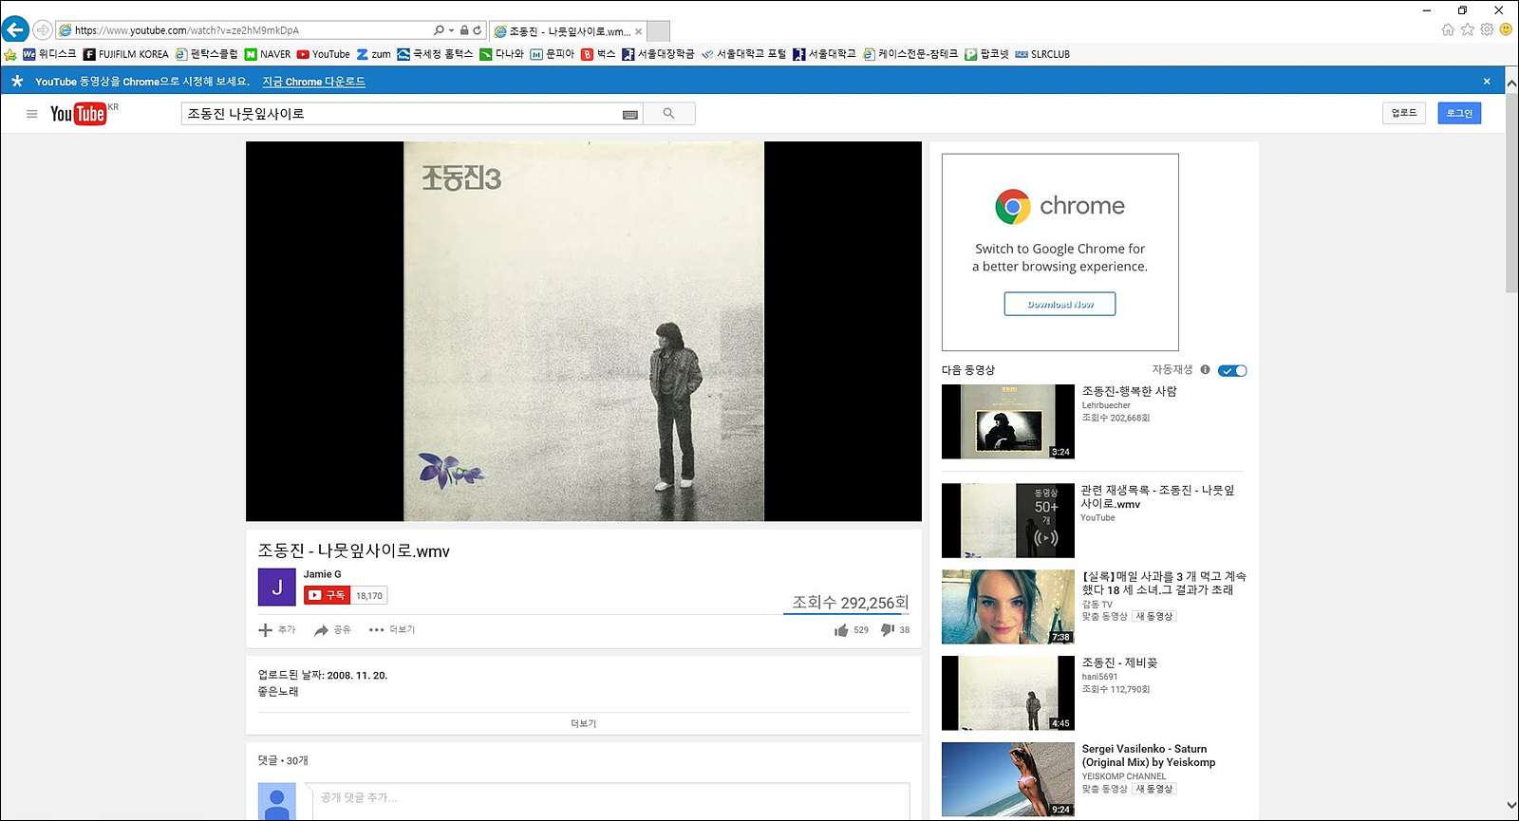Open 조동진-행복한 사람 video thumbnail

[x=1008, y=421]
